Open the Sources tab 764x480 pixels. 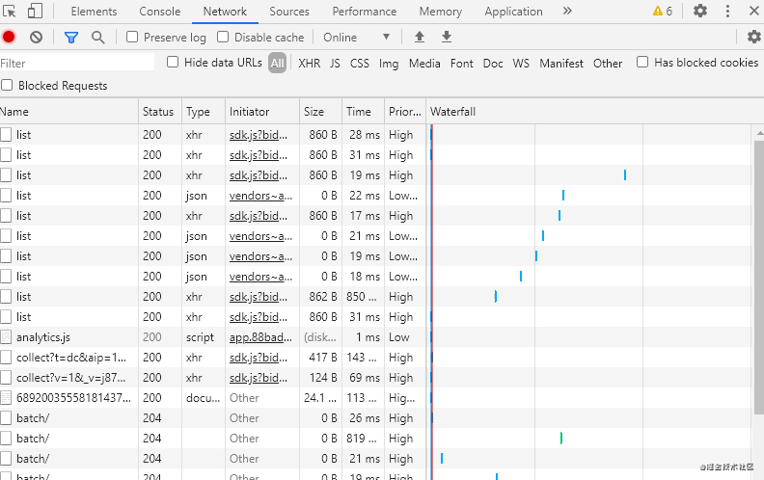[289, 12]
